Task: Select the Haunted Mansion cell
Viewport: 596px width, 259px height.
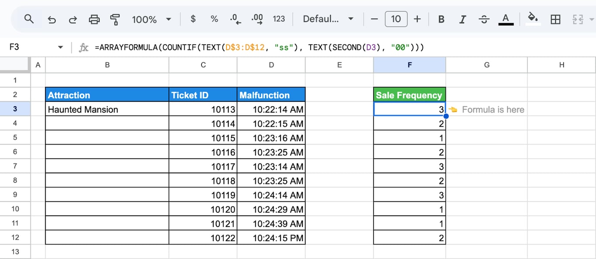Action: pyautogui.click(x=107, y=109)
